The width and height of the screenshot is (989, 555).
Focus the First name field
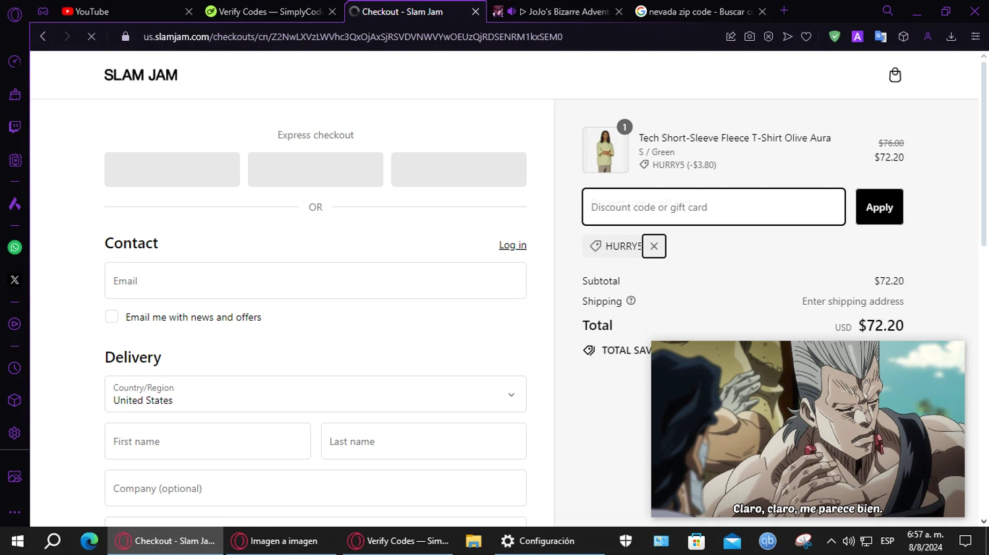tap(207, 441)
